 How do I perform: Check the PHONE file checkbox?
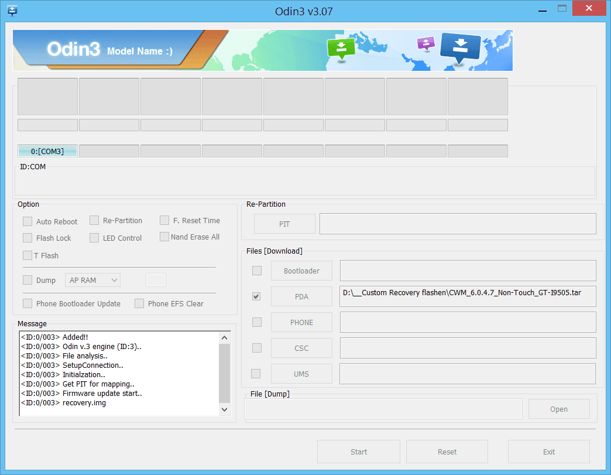pos(257,322)
